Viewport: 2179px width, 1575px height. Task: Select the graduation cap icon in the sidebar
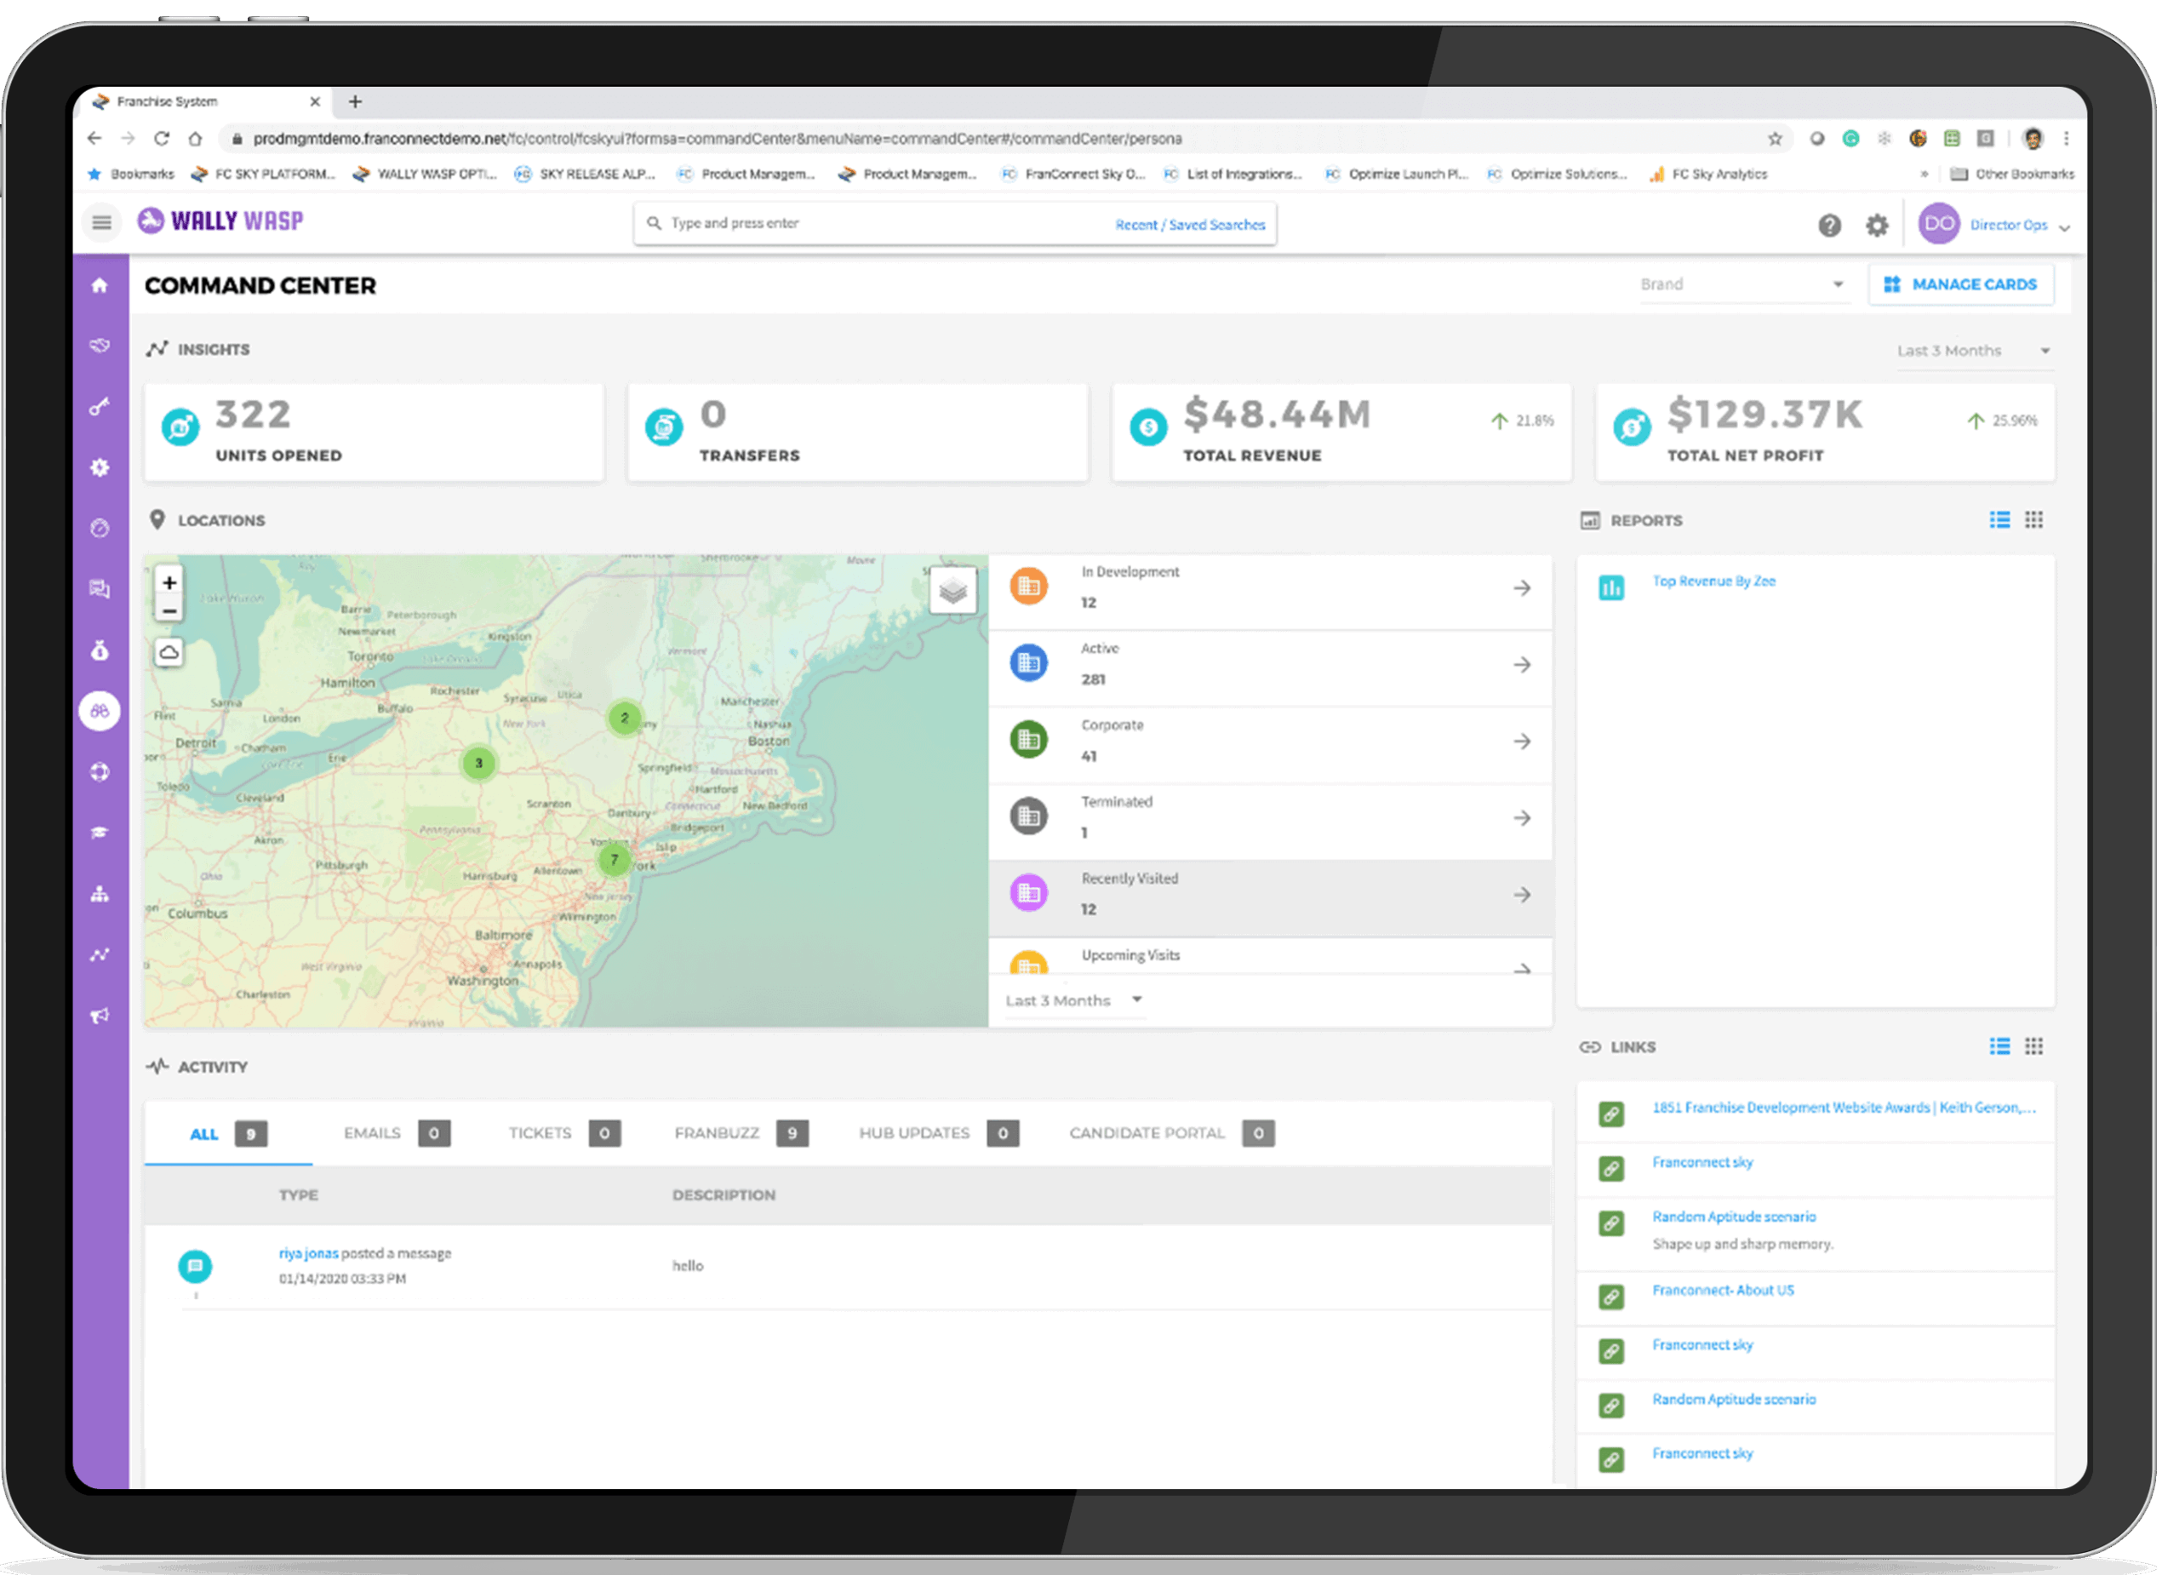point(100,832)
